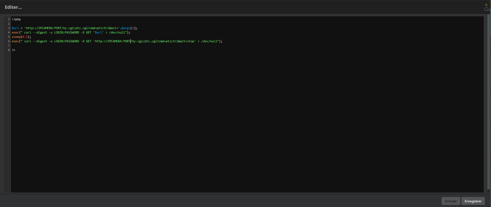The width and height of the screenshot is (491, 207).
Task: Click 'IPCAMERA:PORT' in the line 3 URL
Action: click(x=50, y=28)
